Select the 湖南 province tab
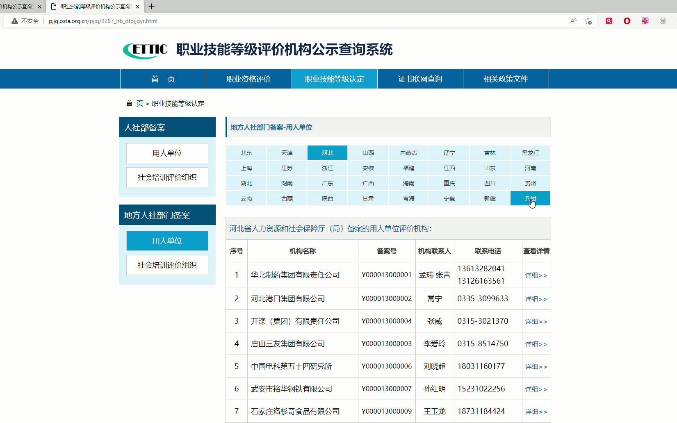Viewport: 677px width, 423px height. (x=287, y=183)
